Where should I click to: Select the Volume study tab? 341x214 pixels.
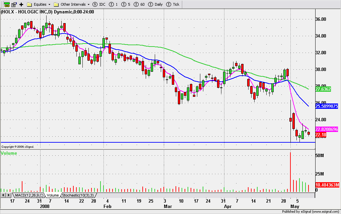point(53,195)
